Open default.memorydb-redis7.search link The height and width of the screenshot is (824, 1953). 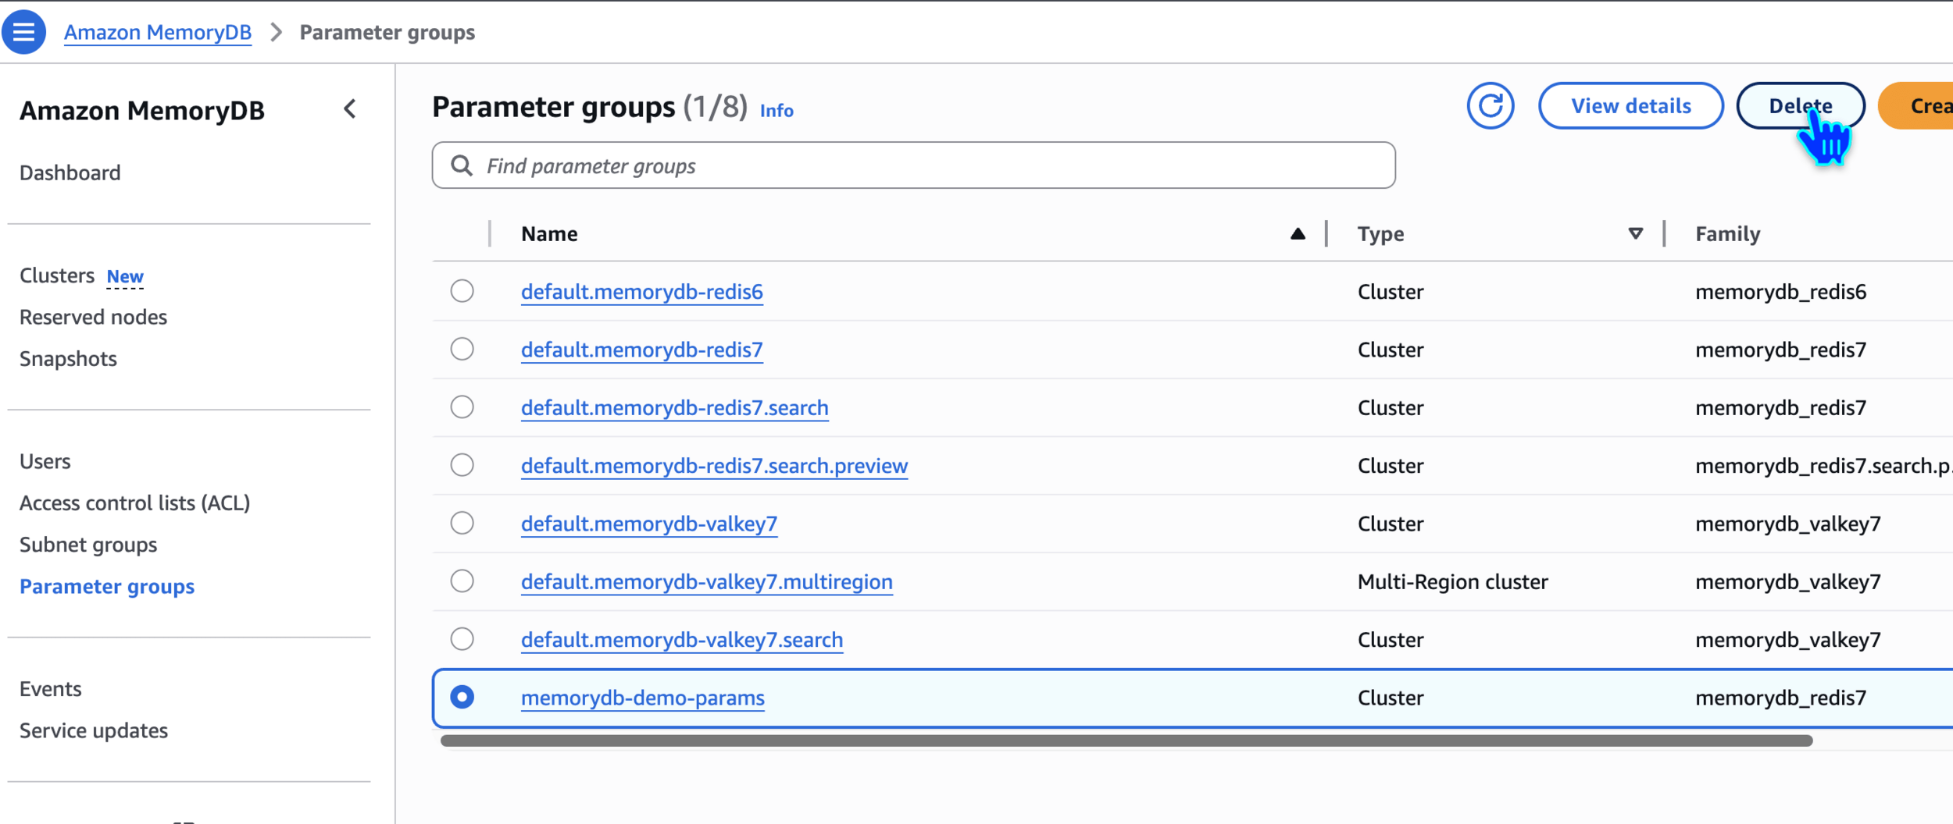675,408
